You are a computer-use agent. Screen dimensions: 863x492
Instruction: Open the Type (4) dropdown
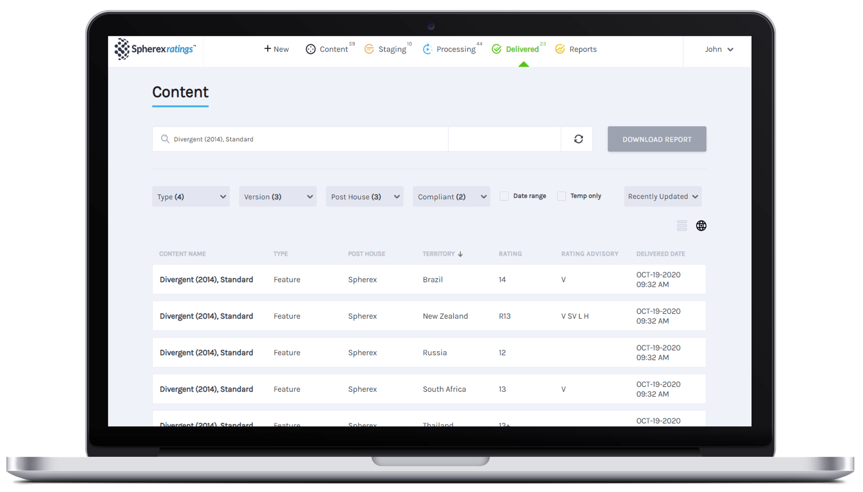coord(191,197)
